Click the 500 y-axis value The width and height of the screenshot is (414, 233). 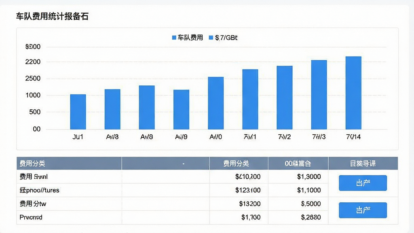(x=35, y=112)
